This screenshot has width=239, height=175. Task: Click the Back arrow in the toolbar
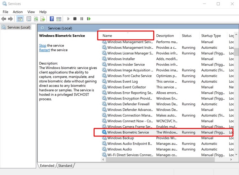click(x=4, y=19)
